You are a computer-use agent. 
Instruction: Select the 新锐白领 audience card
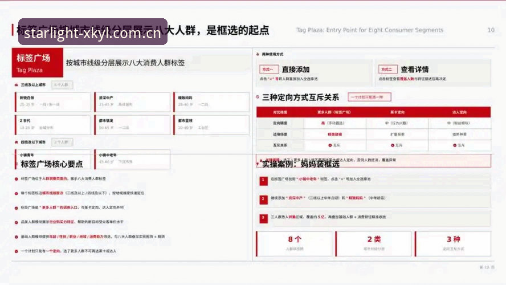(x=53, y=101)
